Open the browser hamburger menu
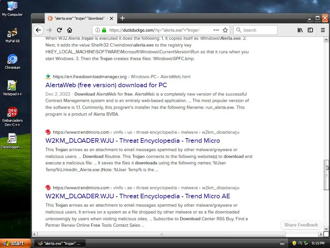 pos(323,30)
